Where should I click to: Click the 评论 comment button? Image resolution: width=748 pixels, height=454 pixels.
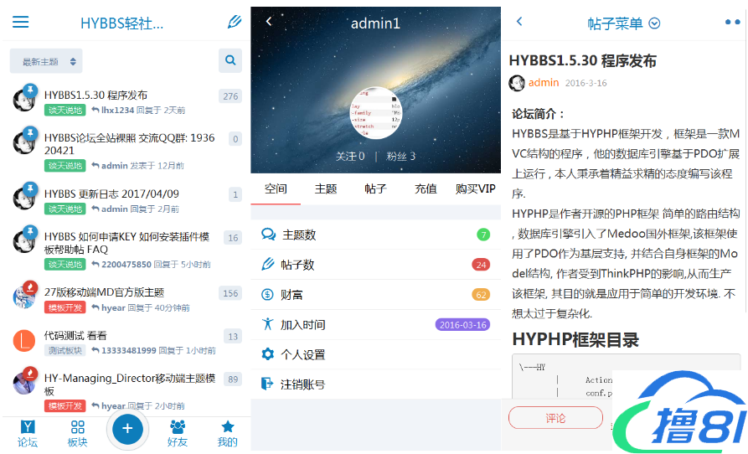(x=555, y=418)
